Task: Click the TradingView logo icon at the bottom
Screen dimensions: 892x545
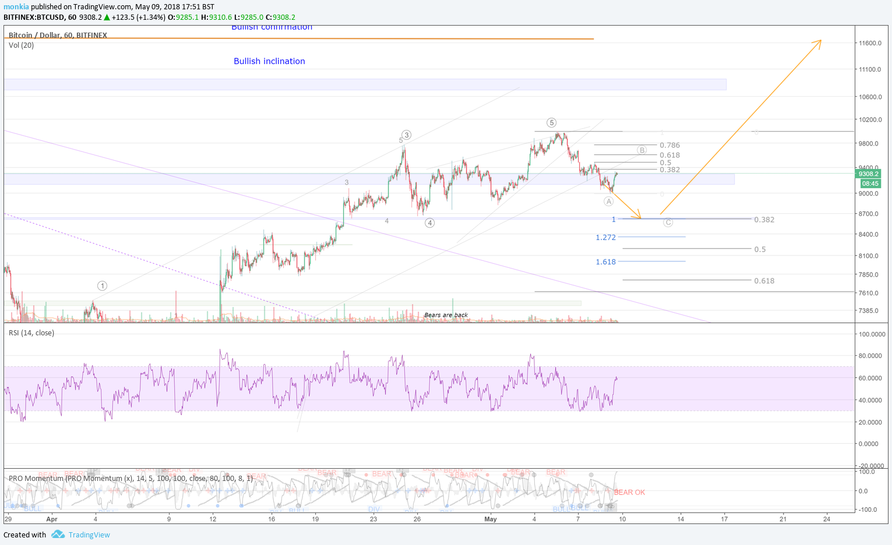Action: 58,535
